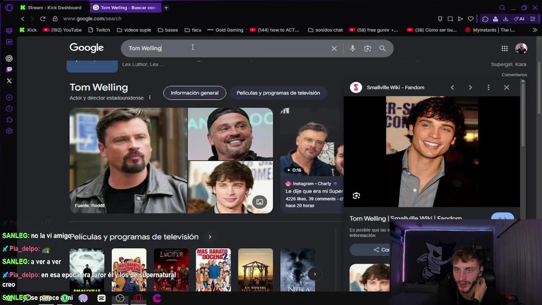This screenshot has height=305, width=542.
Task: Open the Tom Welling Smallville Wiki Fandom link
Action: tap(405, 218)
